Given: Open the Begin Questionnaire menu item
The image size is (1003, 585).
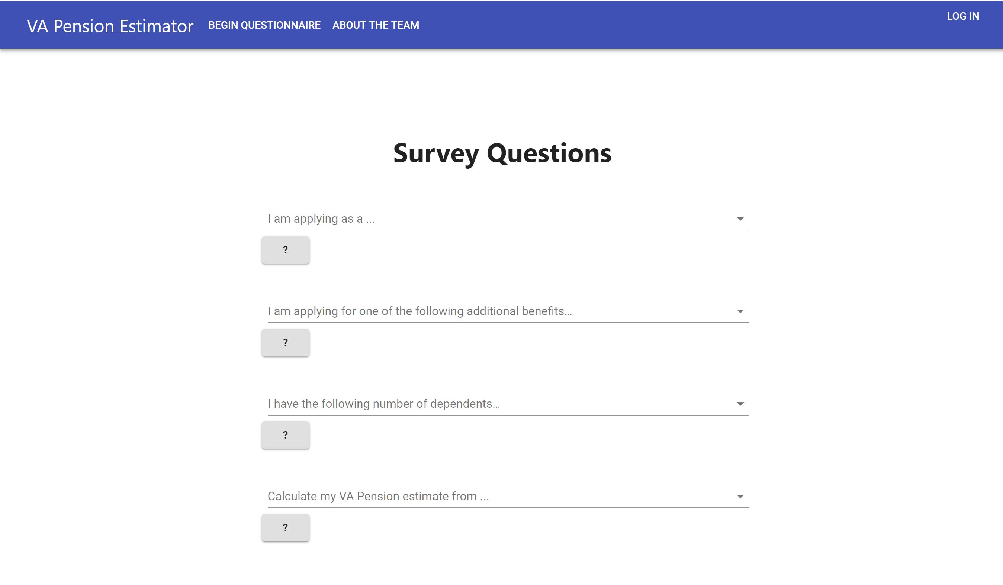Looking at the screenshot, I should pos(264,25).
